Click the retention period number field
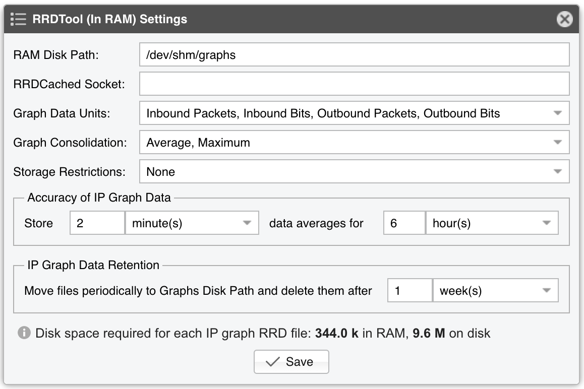The width and height of the screenshot is (584, 389). pos(410,290)
